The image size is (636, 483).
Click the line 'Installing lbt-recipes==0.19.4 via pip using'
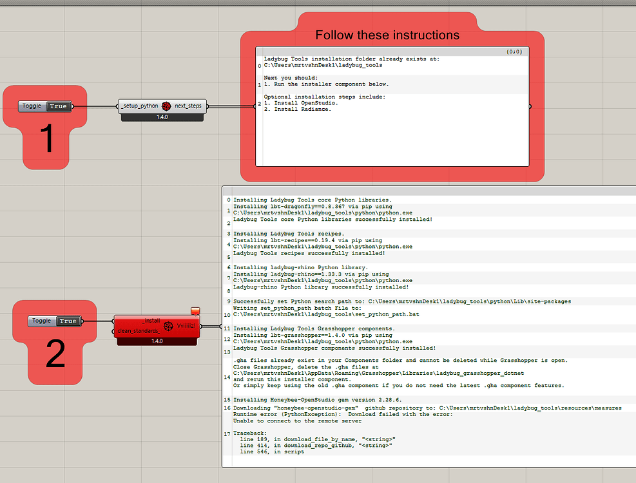click(x=307, y=240)
